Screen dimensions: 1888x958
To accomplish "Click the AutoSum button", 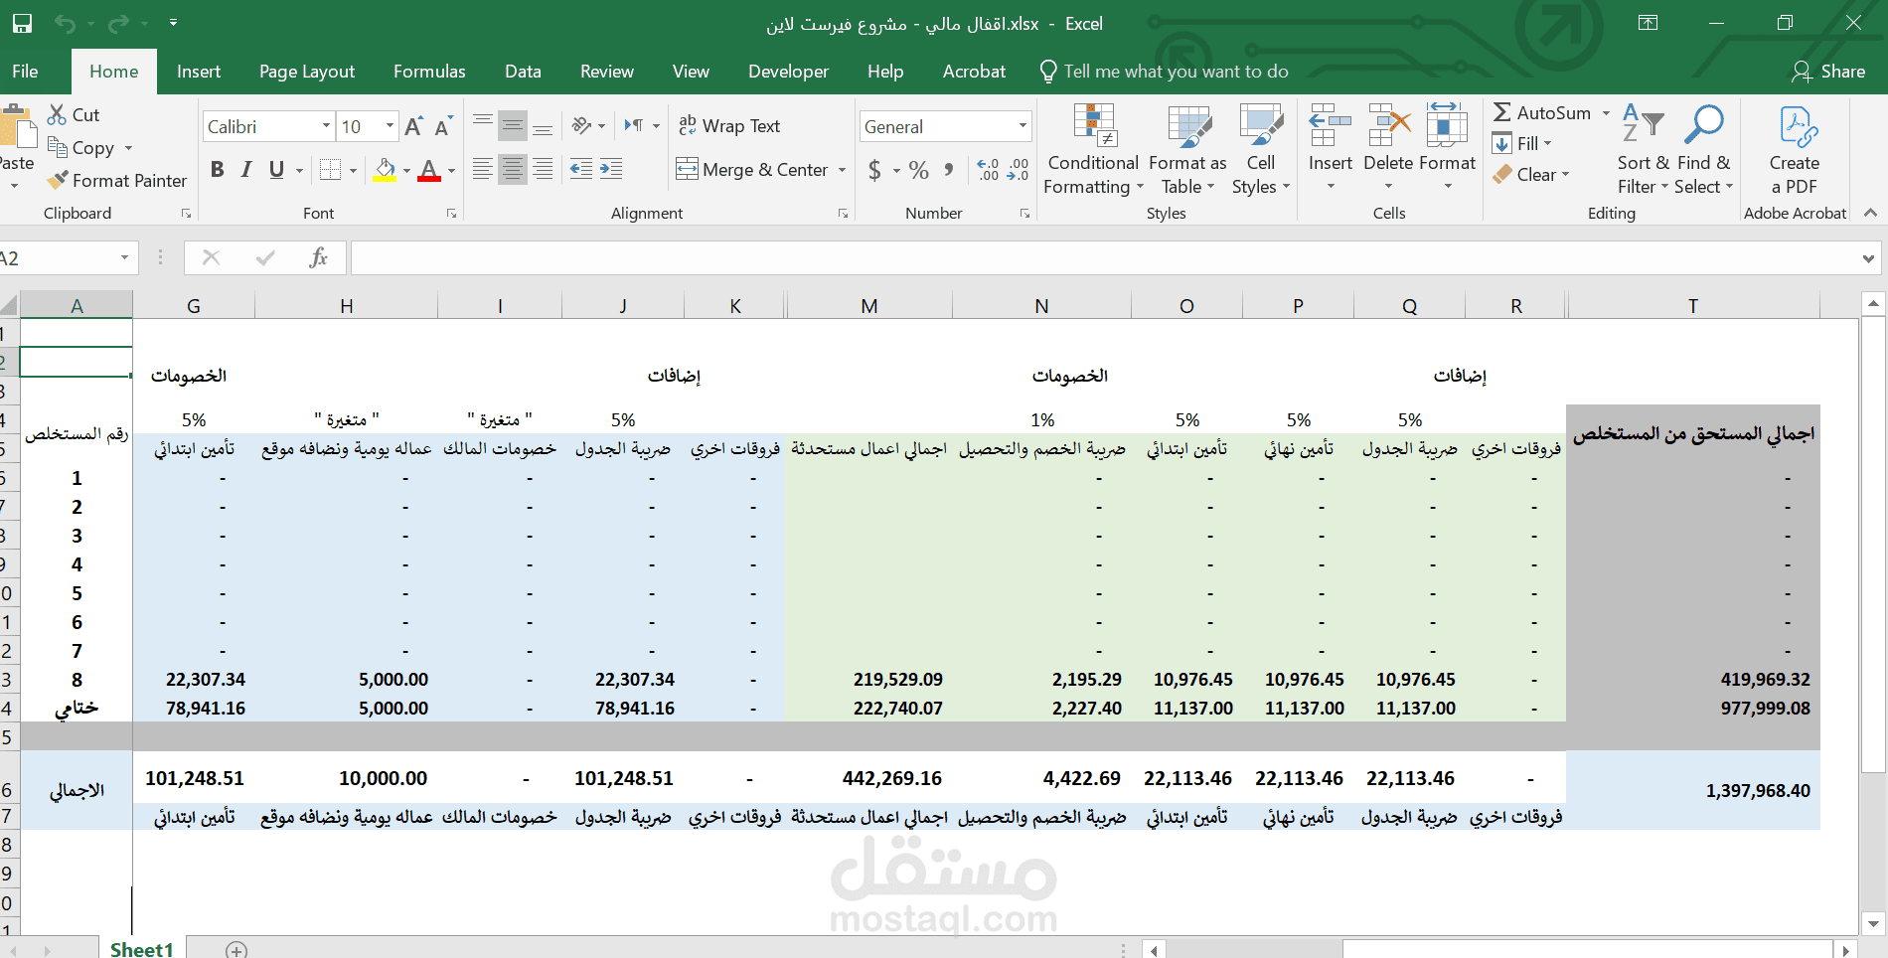I will point(1543,113).
